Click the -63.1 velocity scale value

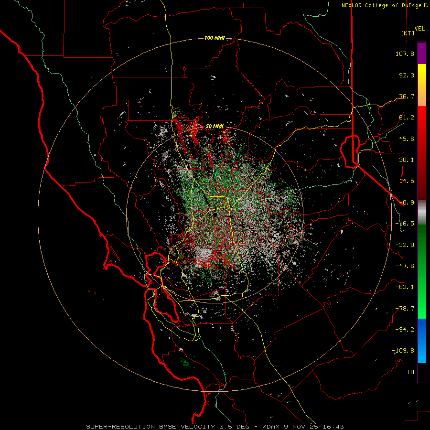(x=405, y=287)
